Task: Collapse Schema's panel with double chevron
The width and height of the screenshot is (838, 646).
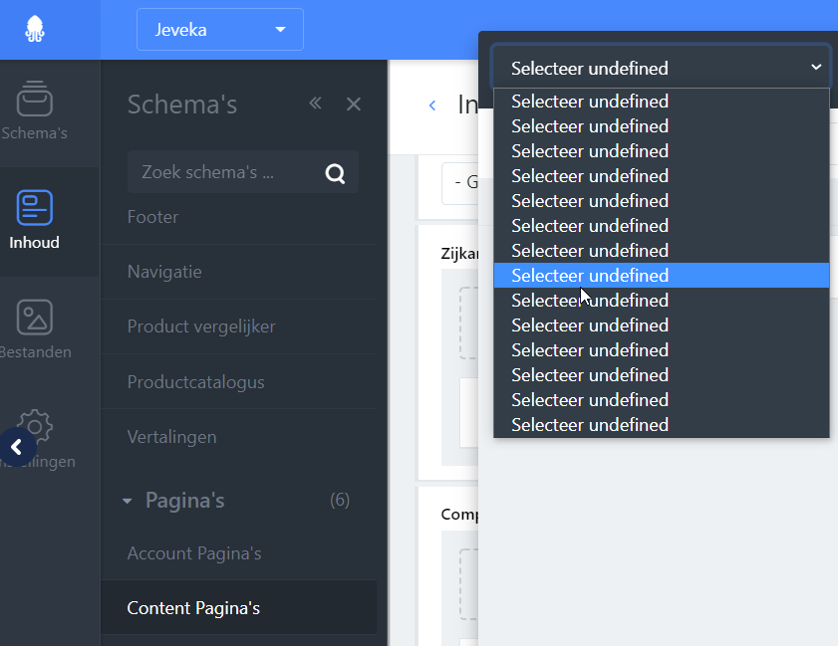Action: point(315,104)
